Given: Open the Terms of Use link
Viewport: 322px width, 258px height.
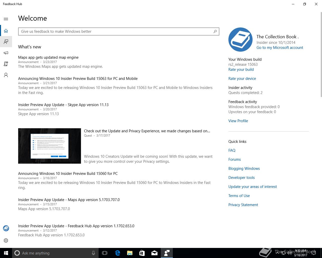Looking at the screenshot, I should (239, 196).
